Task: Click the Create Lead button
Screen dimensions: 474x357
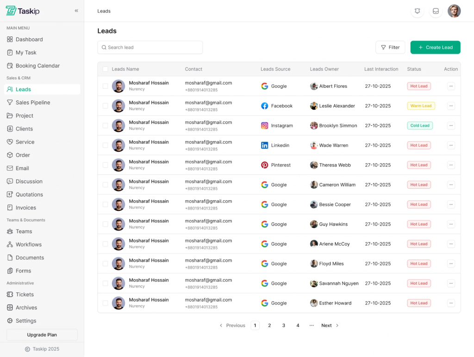Action: 435,47
